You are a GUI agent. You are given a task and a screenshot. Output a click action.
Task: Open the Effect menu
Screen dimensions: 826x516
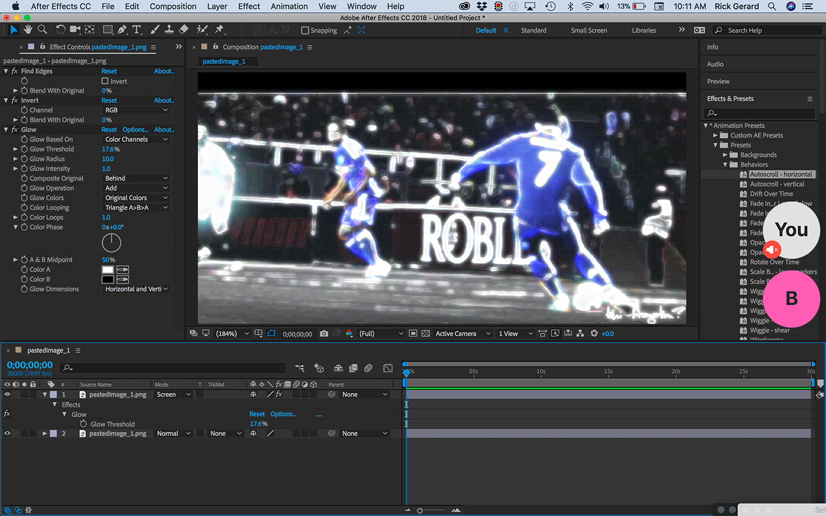point(249,6)
